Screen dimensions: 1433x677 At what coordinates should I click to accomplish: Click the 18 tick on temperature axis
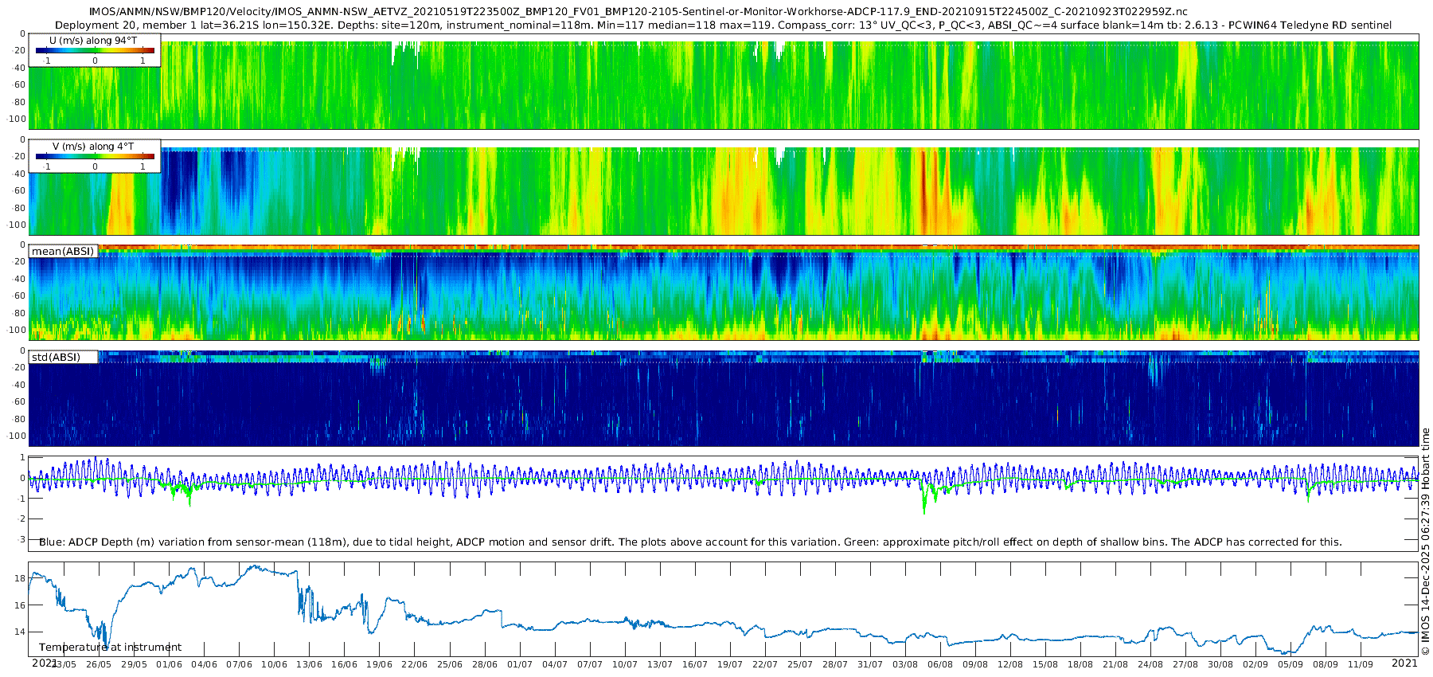click(20, 577)
